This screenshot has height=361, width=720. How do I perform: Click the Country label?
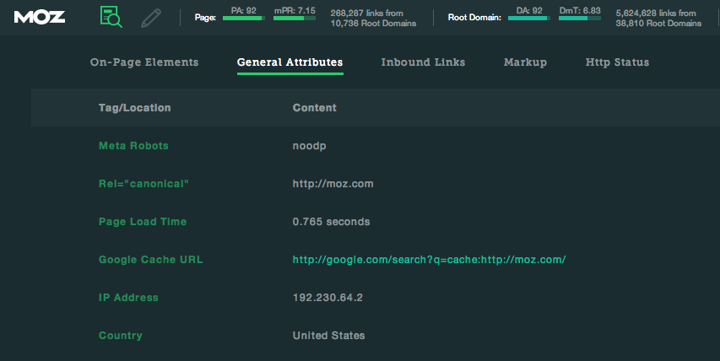pyautogui.click(x=121, y=336)
